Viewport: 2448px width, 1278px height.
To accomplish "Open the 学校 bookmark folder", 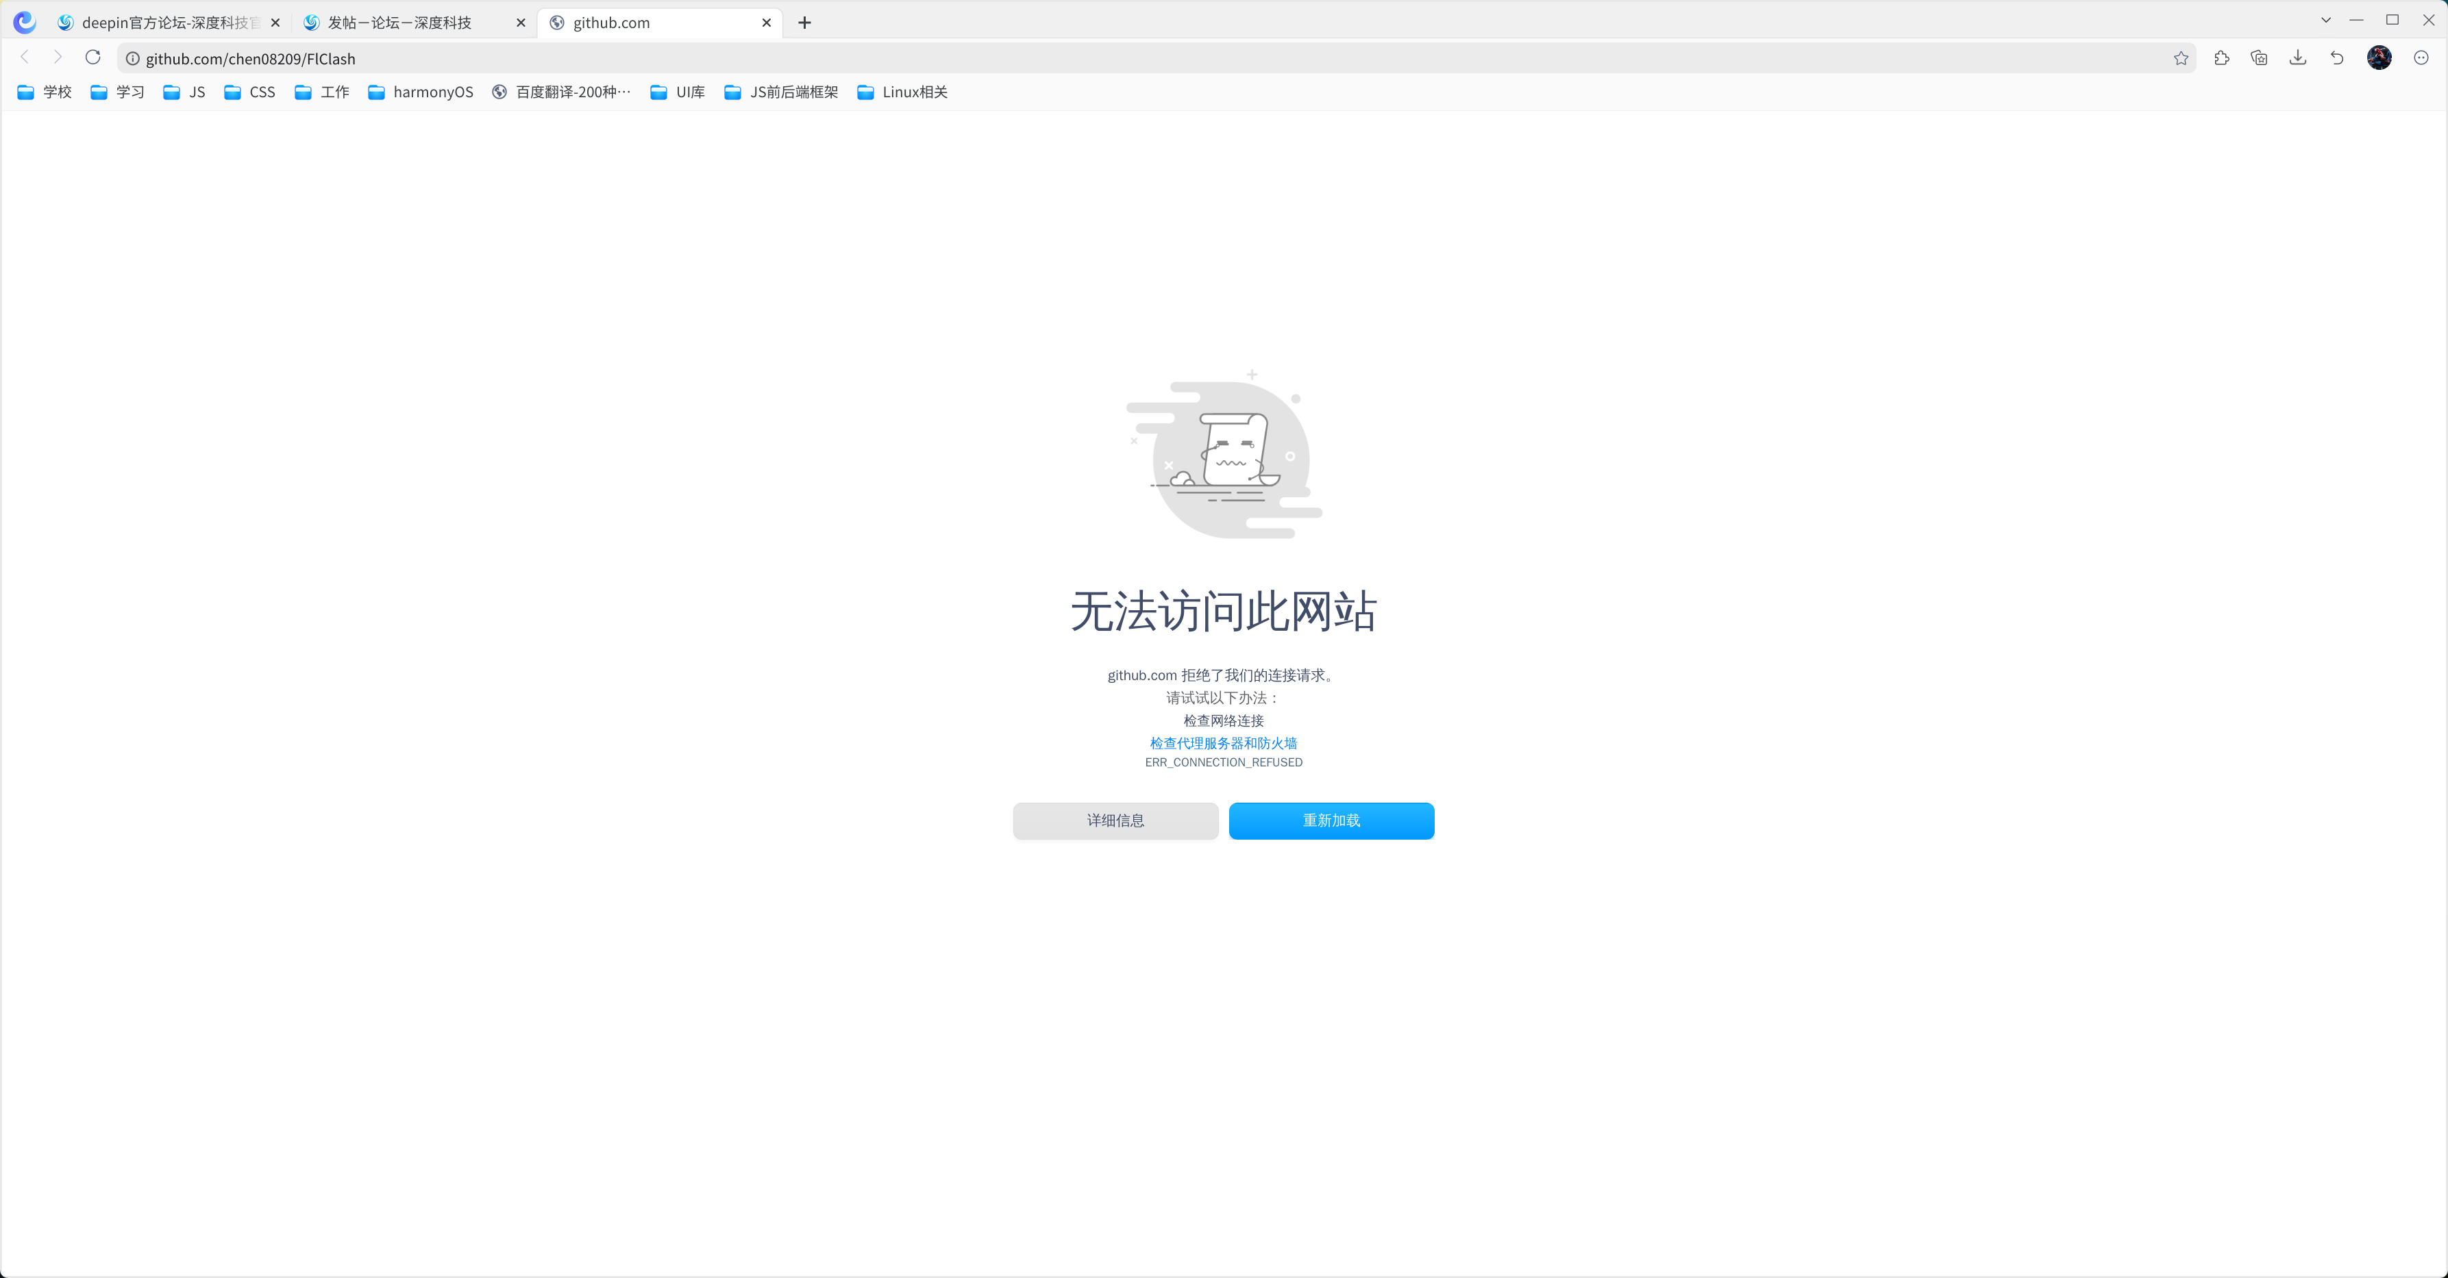I will (45, 92).
